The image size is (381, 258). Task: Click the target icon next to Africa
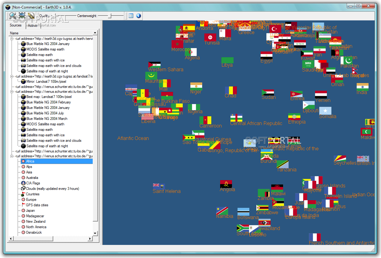pyautogui.click(x=23, y=161)
